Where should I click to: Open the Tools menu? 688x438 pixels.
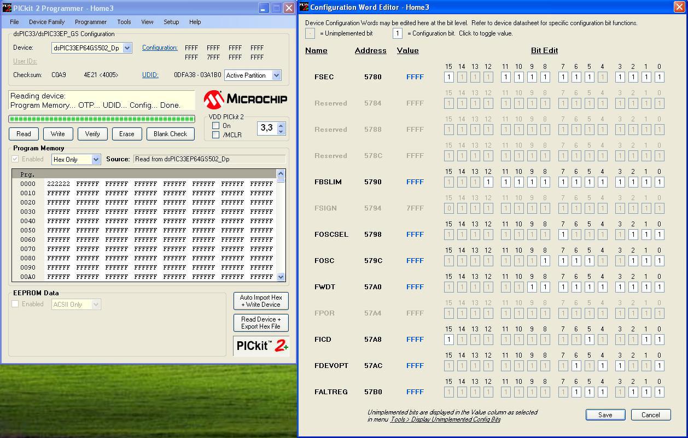click(124, 22)
